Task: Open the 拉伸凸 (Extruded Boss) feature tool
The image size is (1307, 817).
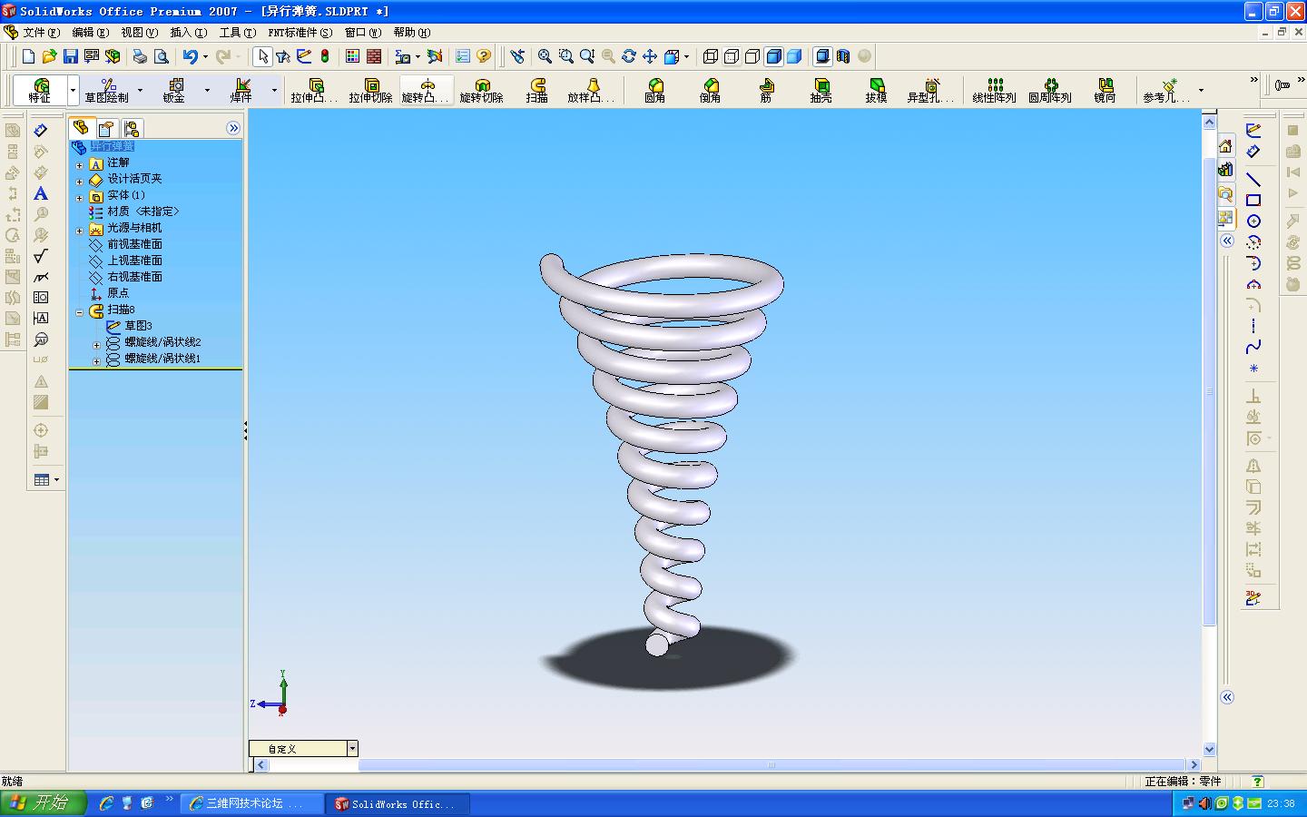Action: click(x=314, y=91)
